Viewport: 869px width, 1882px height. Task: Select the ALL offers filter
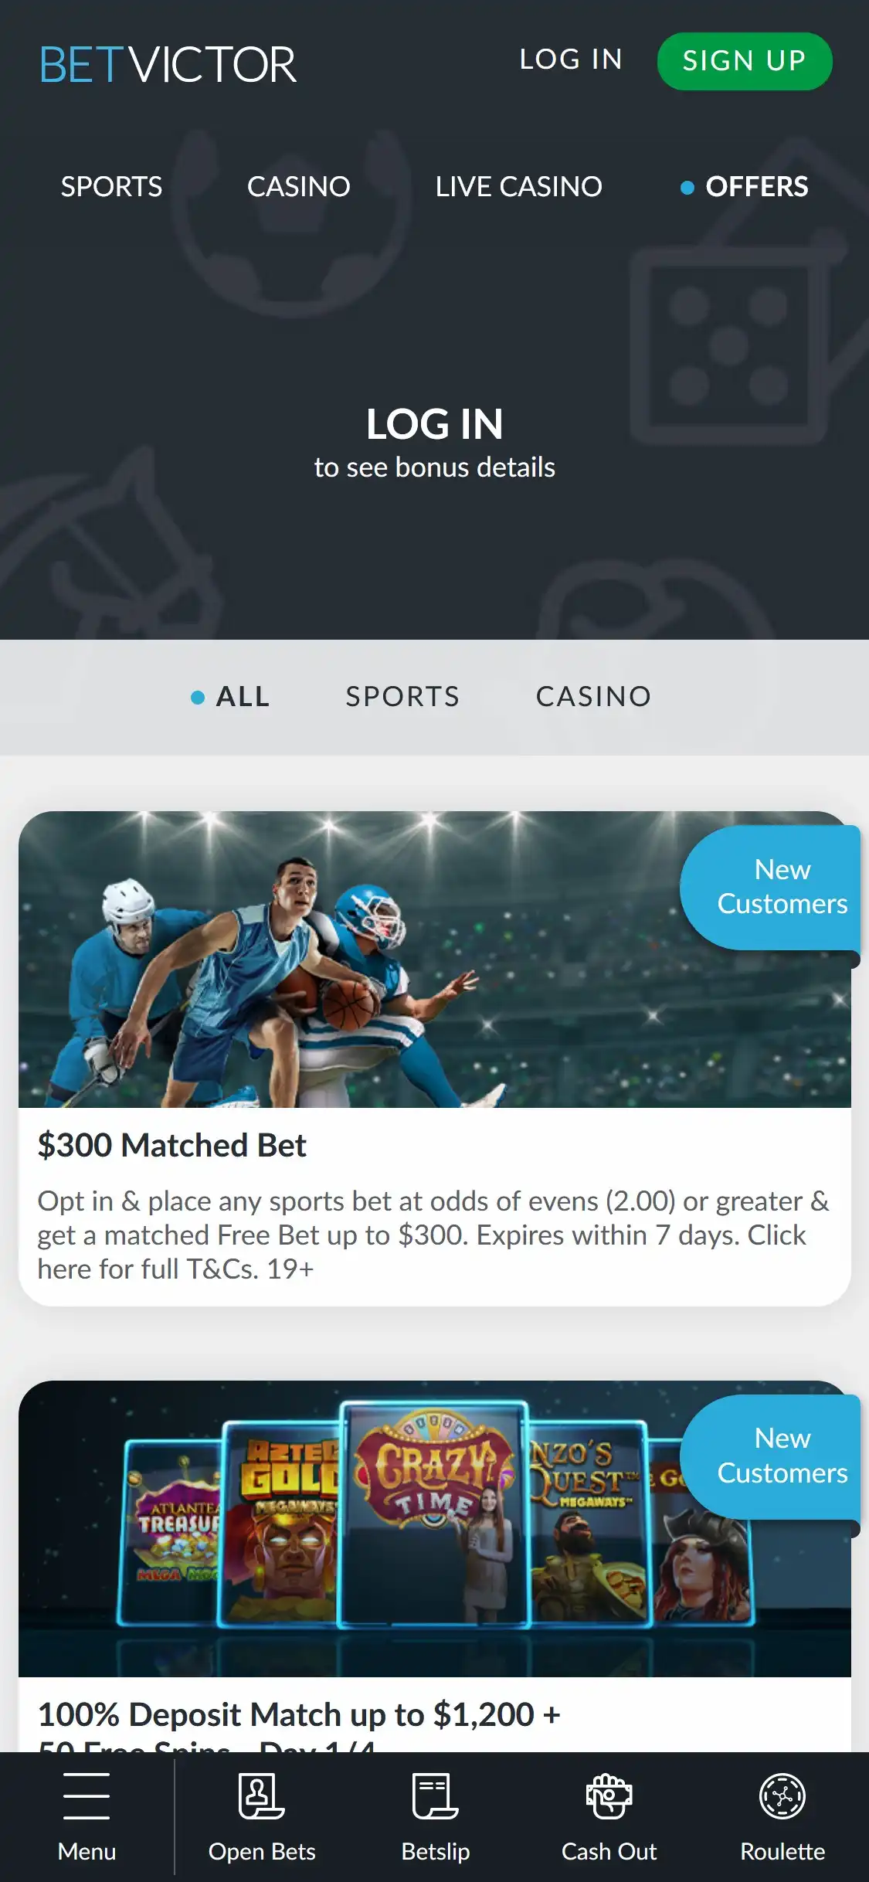point(230,697)
